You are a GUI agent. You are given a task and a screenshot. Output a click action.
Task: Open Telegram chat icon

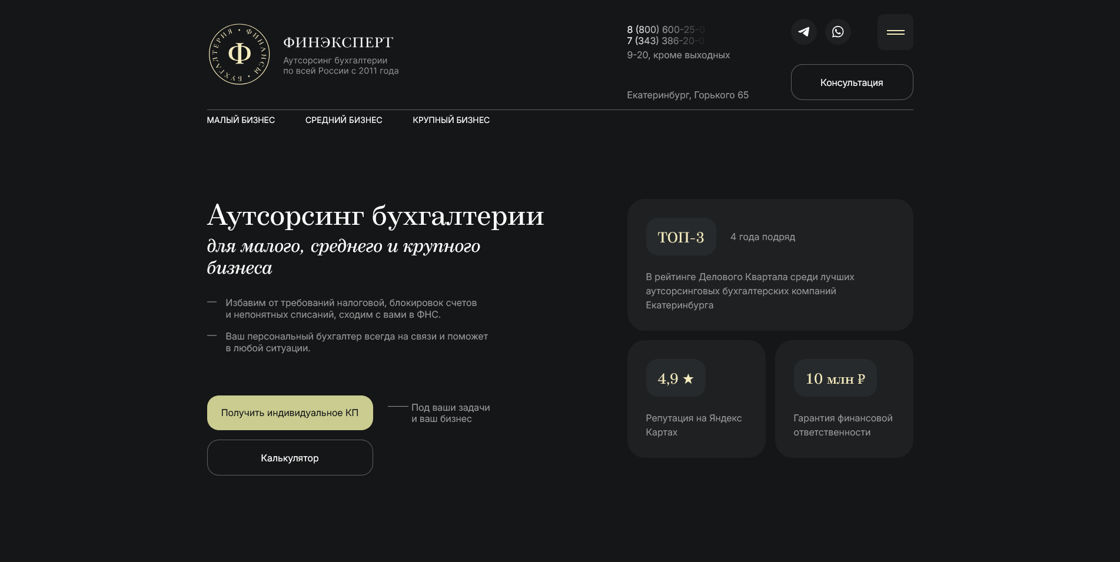(x=803, y=32)
